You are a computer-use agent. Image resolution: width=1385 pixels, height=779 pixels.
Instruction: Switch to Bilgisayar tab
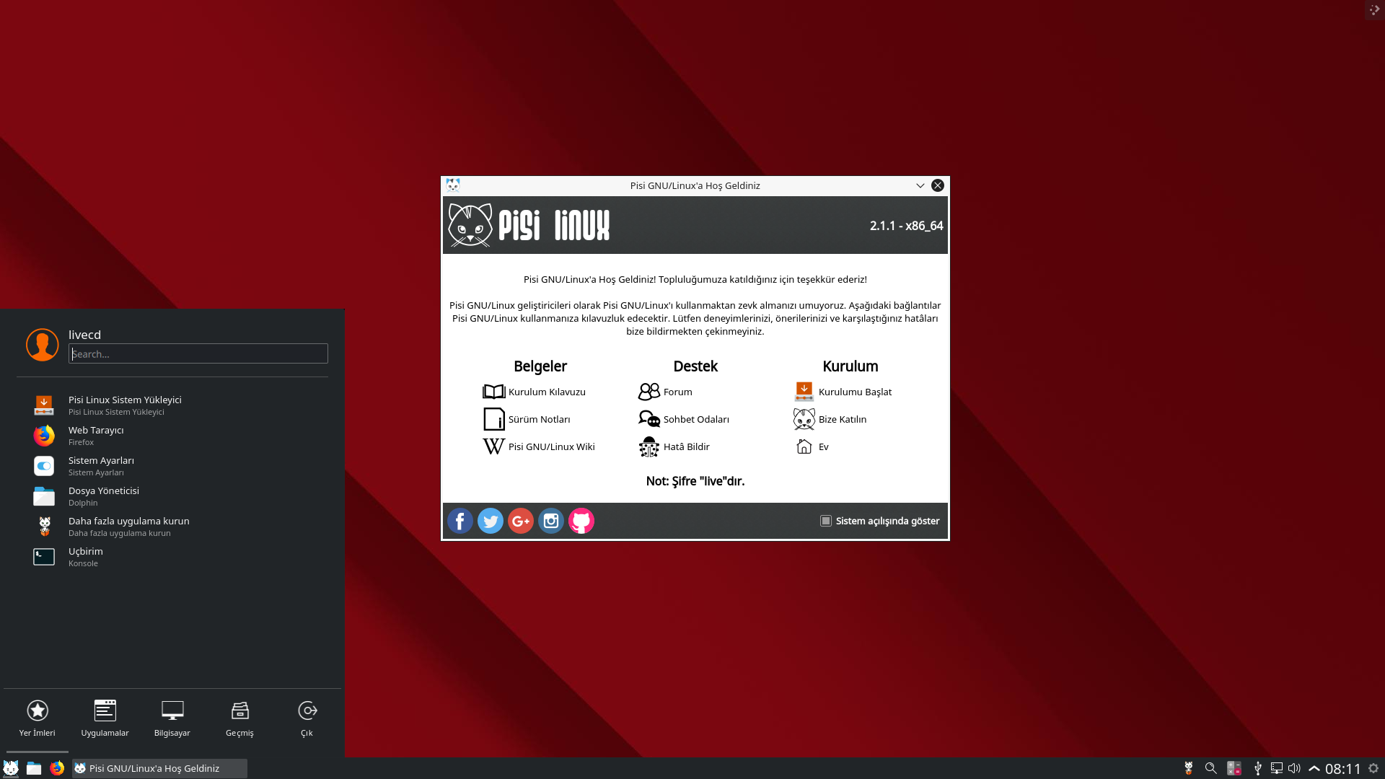pos(172,718)
